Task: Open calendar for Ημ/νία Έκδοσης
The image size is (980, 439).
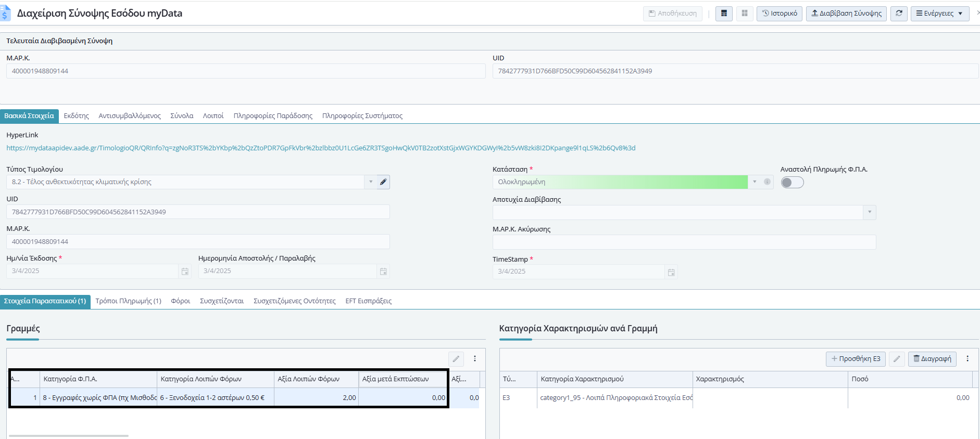Action: (185, 272)
